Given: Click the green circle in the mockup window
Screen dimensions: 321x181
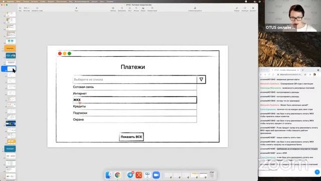Looking at the screenshot, I should tap(69, 54).
